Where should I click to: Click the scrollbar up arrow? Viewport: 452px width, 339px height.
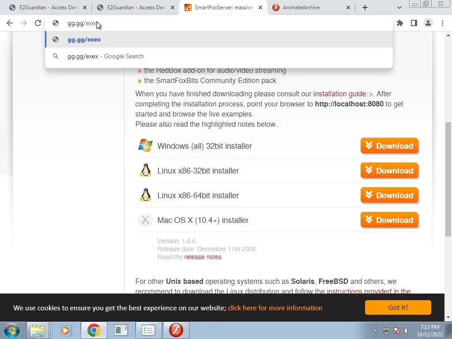click(x=448, y=35)
